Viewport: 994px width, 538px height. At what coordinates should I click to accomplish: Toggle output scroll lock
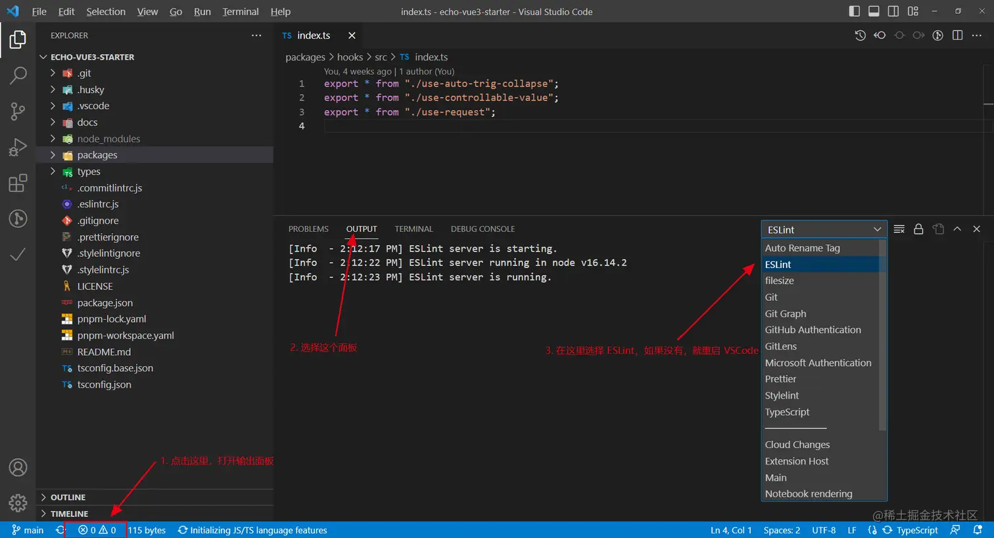click(x=918, y=229)
